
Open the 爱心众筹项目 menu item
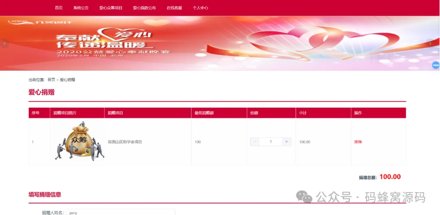[111, 8]
